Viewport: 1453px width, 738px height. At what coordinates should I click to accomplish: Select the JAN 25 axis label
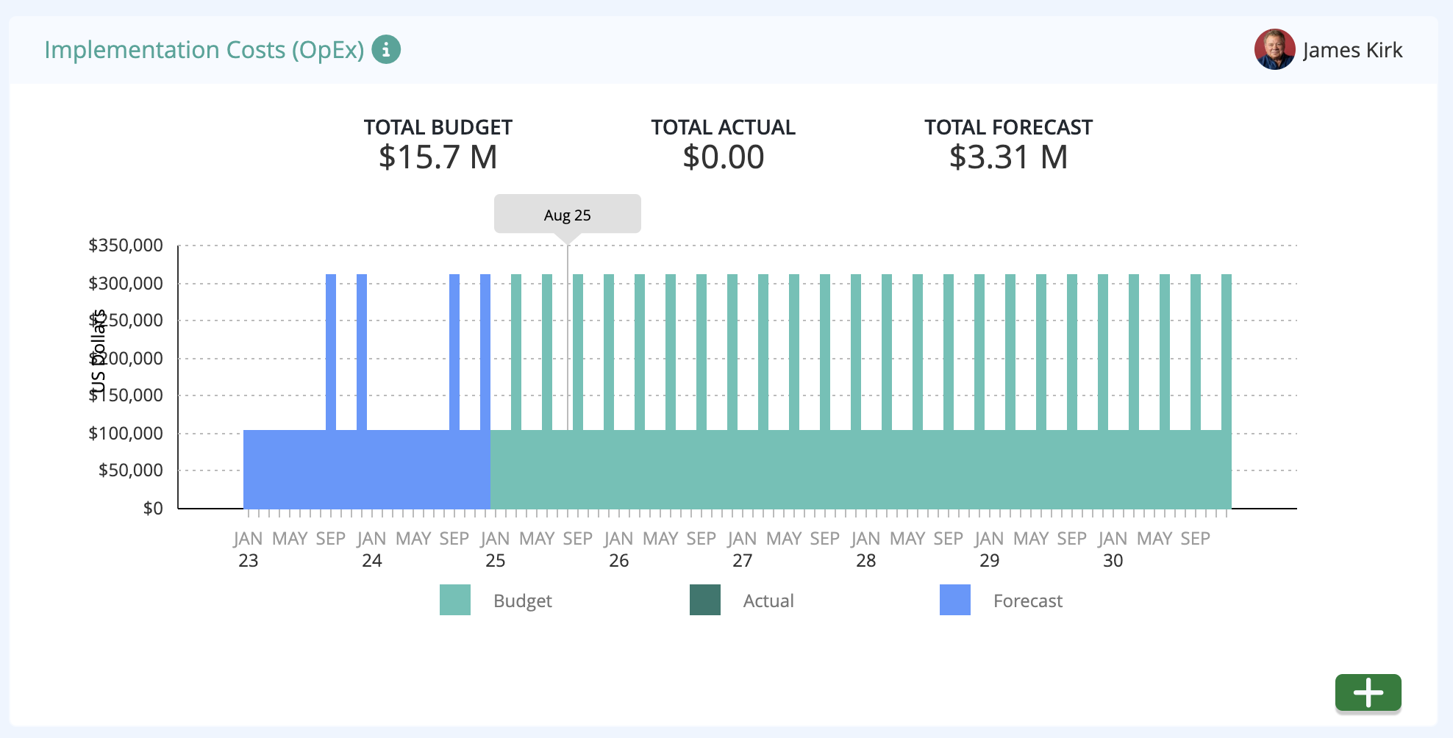(x=496, y=549)
